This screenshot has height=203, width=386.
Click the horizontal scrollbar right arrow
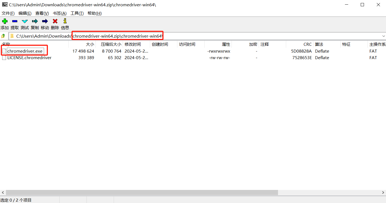click(383, 192)
